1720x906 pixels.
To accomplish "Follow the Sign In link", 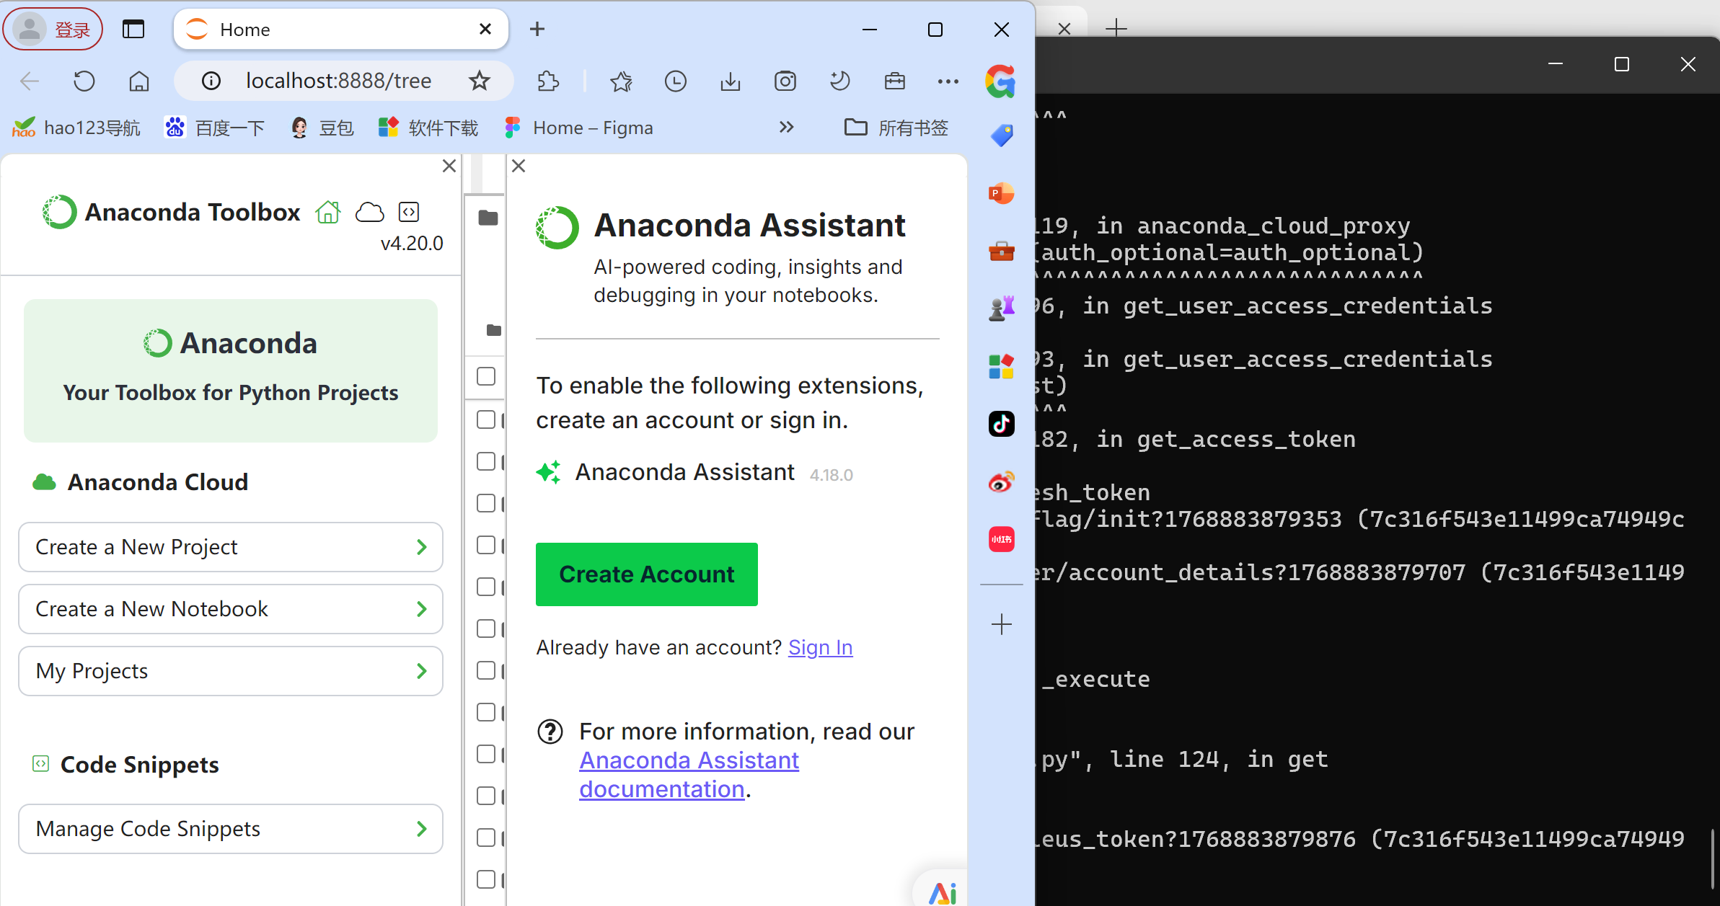I will coord(820,647).
